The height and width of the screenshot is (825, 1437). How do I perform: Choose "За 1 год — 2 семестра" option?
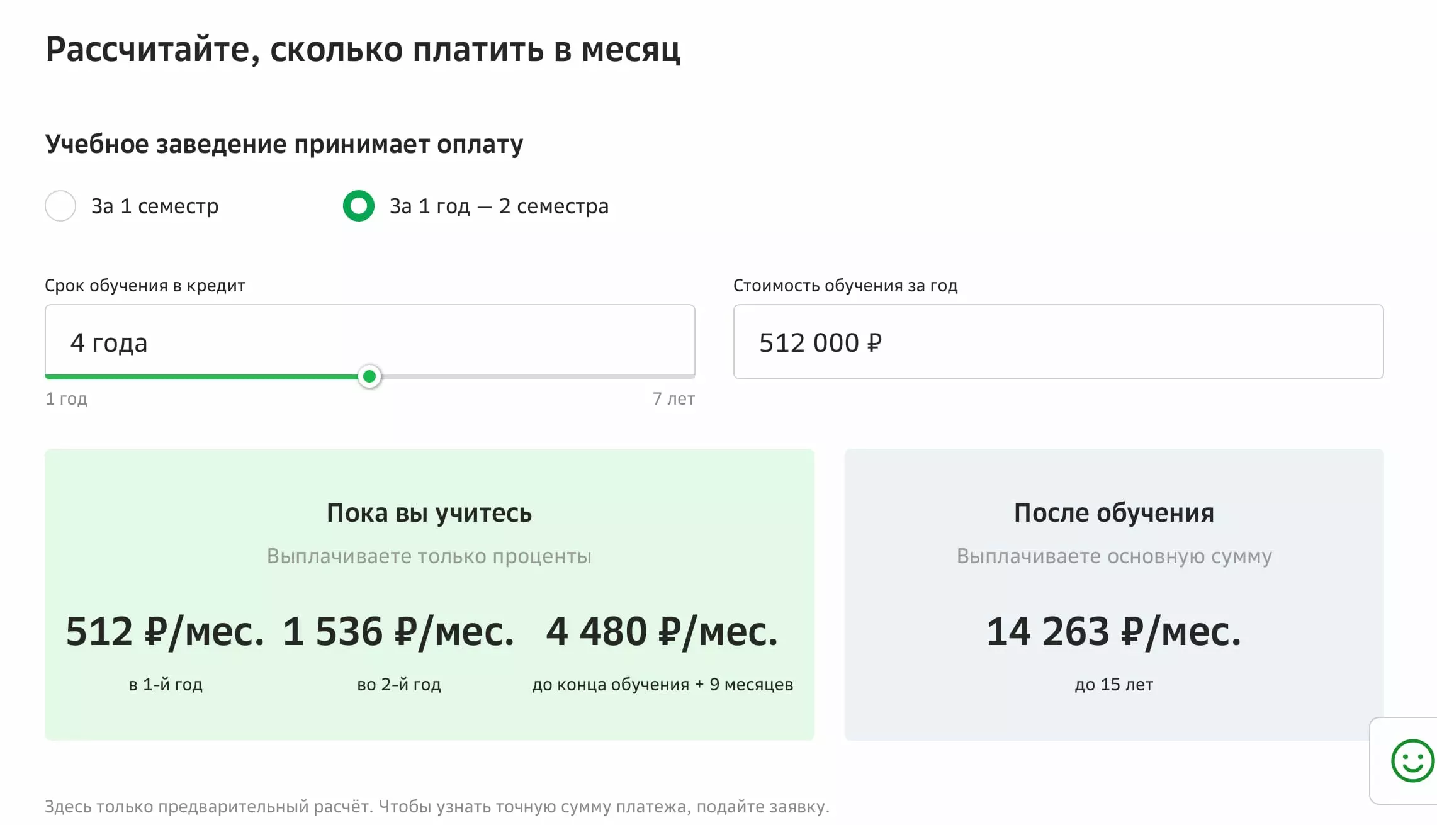pyautogui.click(x=359, y=206)
